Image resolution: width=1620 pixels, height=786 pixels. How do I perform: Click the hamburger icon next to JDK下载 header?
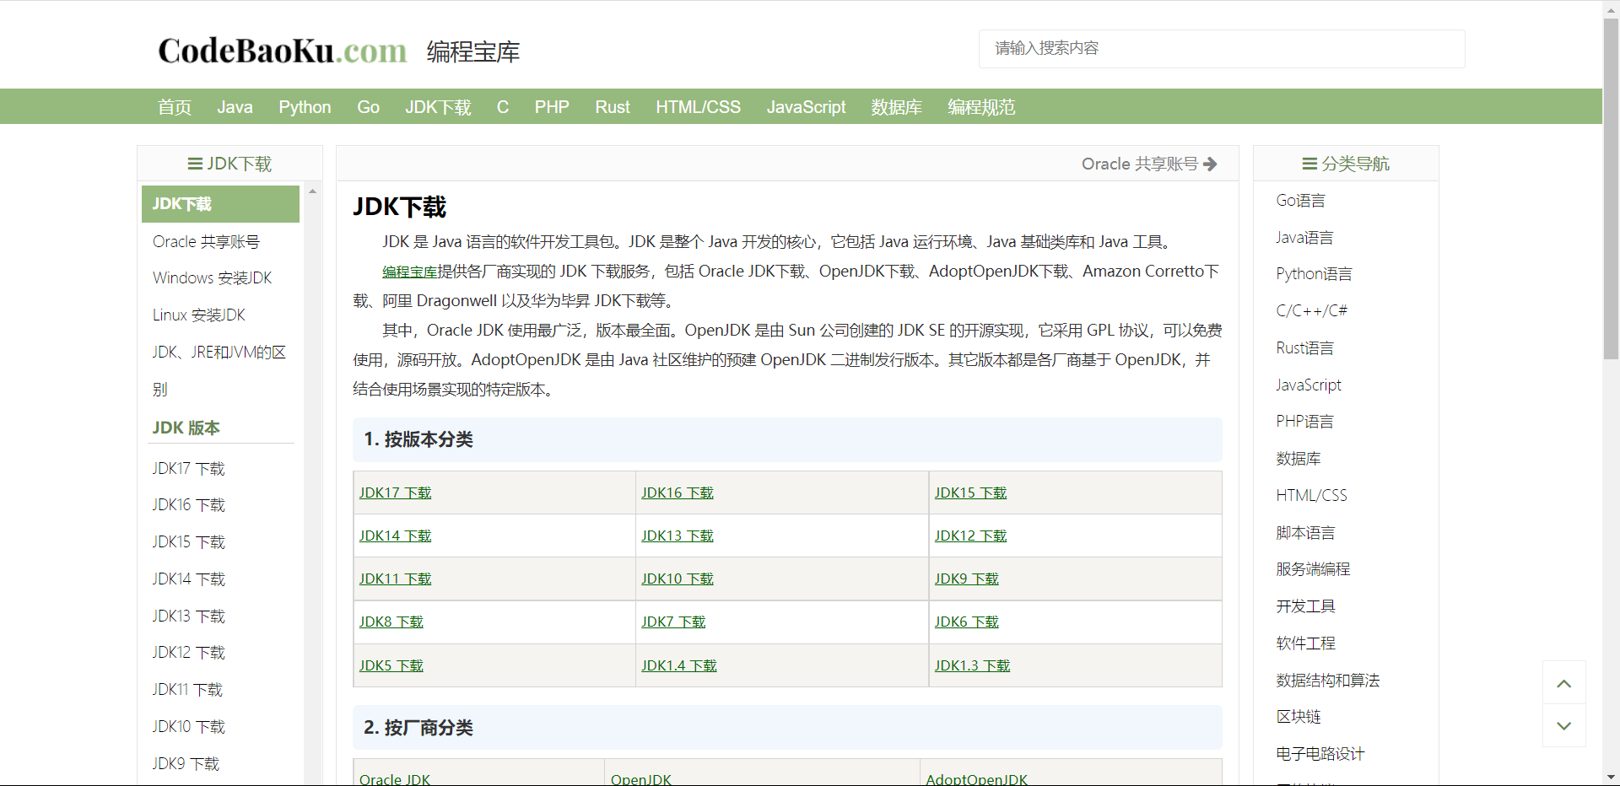195,164
